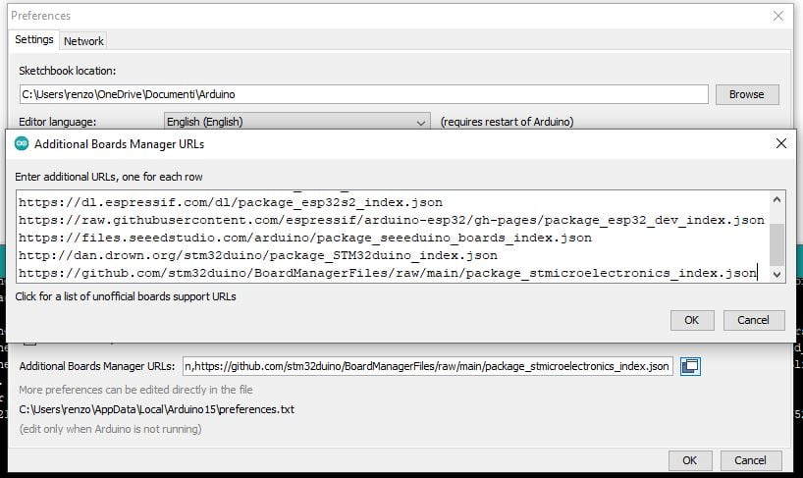The image size is (803, 478).
Task: Open the preferences.txt file path link
Action: pos(157,409)
